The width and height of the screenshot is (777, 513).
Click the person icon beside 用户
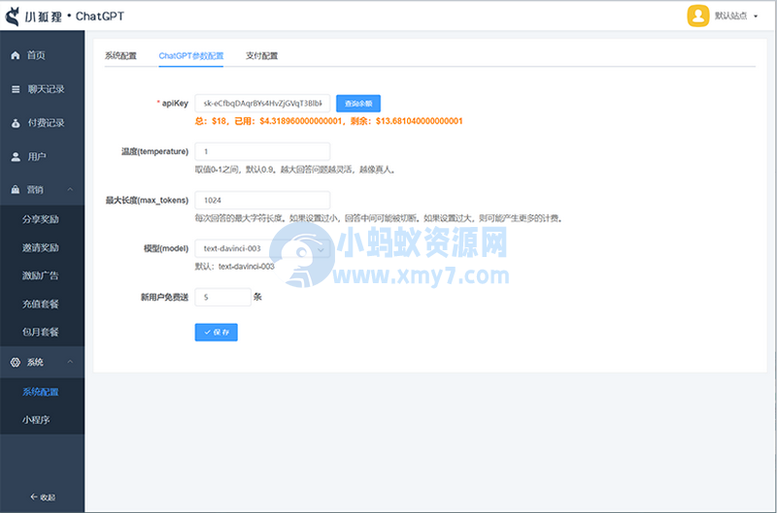(16, 157)
